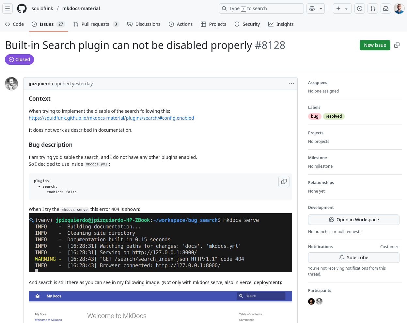The image size is (407, 323).
Task: Open the Copilot chat icon
Action: click(312, 8)
